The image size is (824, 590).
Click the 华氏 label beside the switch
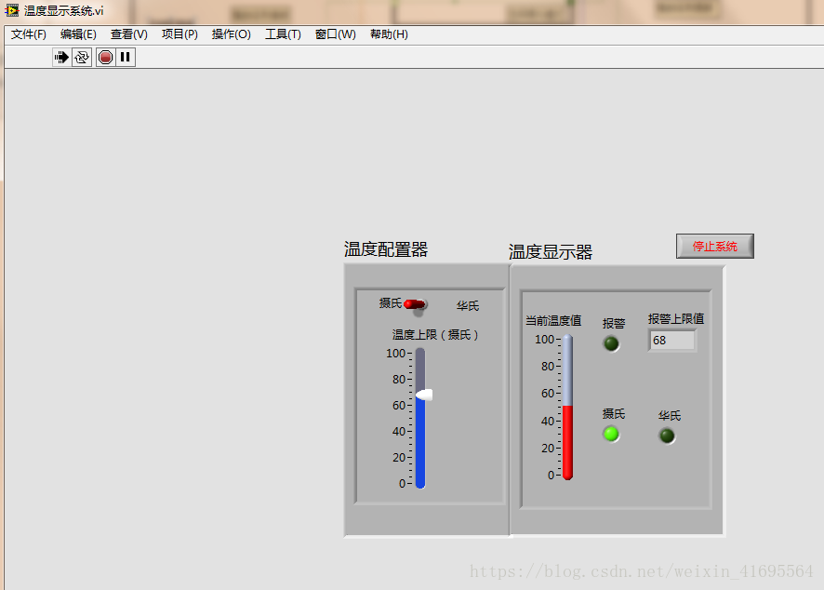(x=468, y=306)
